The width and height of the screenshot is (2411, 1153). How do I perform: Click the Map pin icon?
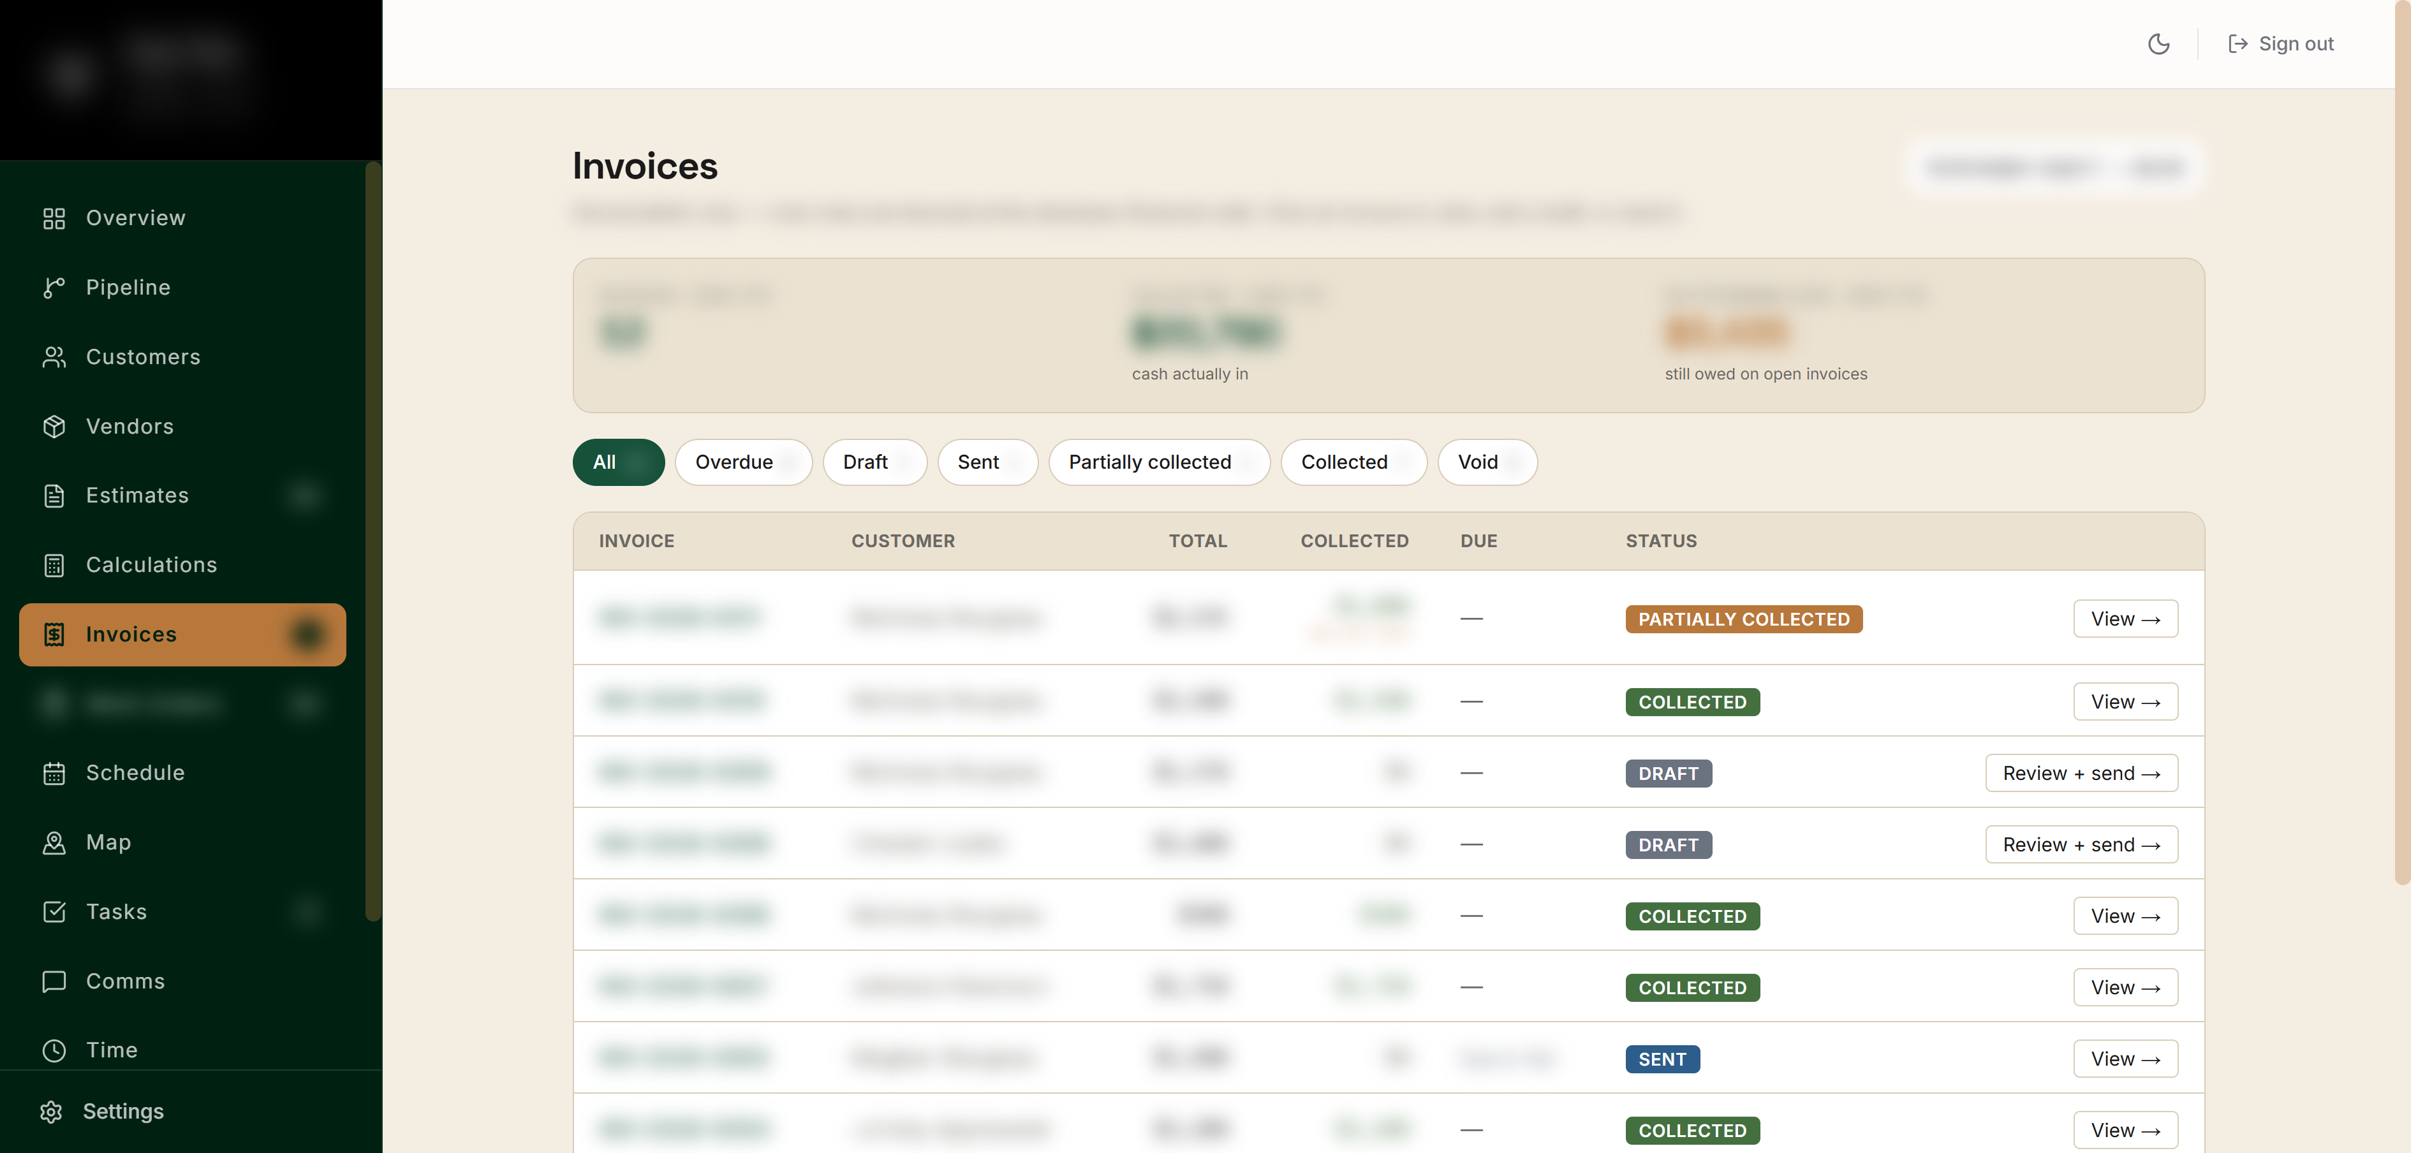[54, 842]
